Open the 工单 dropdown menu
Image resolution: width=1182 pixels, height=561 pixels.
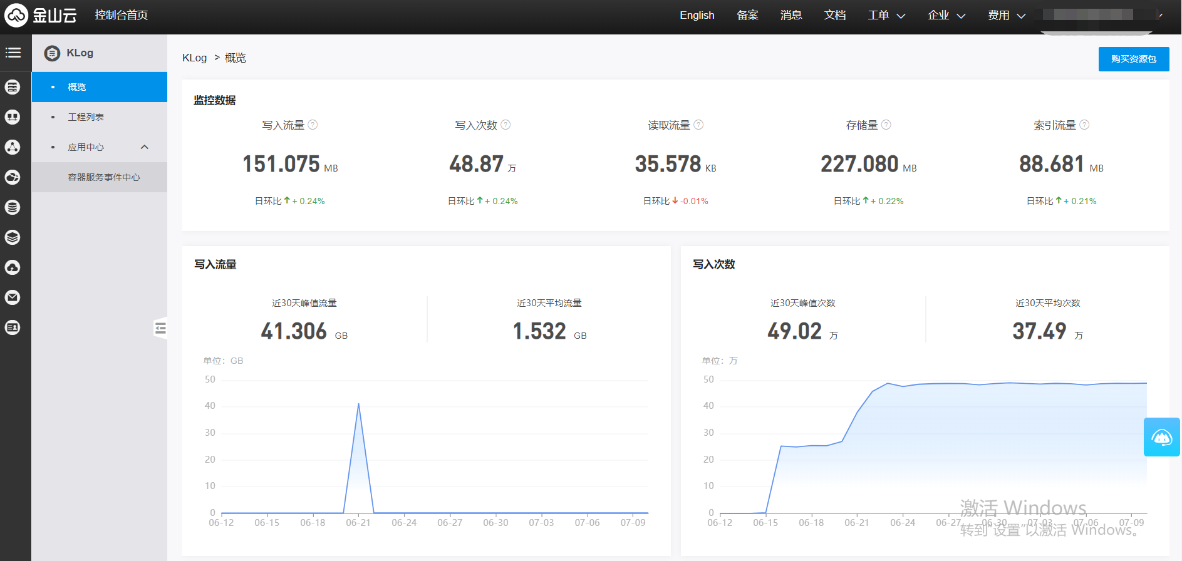tap(886, 15)
